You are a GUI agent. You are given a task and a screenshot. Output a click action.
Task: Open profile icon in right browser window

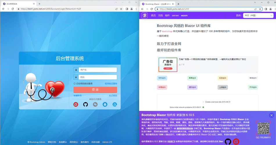point(270,9)
